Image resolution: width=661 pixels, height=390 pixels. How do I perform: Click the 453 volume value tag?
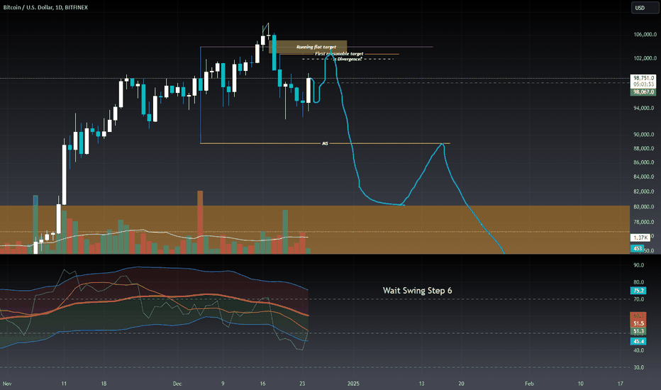pos(637,249)
